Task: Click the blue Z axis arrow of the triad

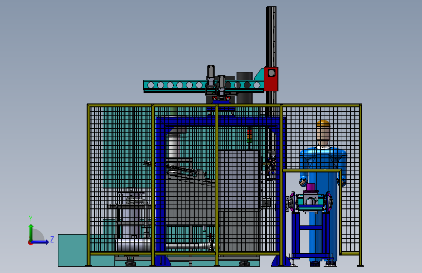Action: coord(41,242)
